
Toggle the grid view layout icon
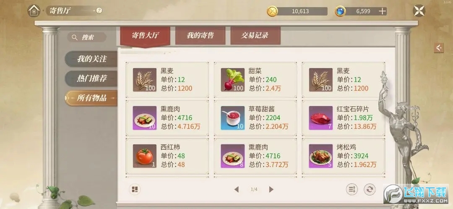click(135, 190)
